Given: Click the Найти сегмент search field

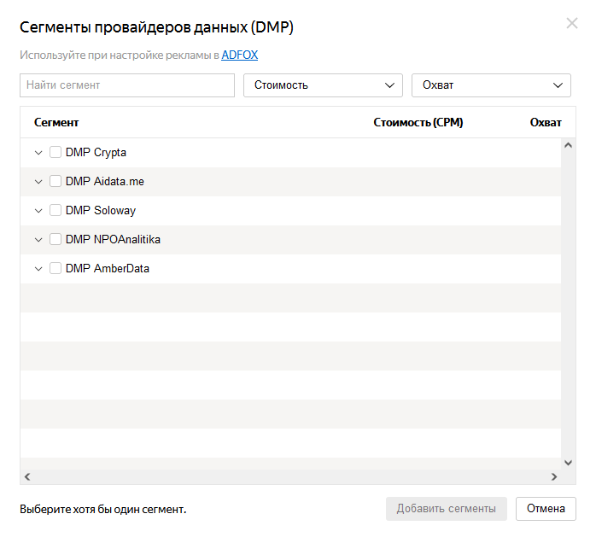Looking at the screenshot, I should [127, 85].
